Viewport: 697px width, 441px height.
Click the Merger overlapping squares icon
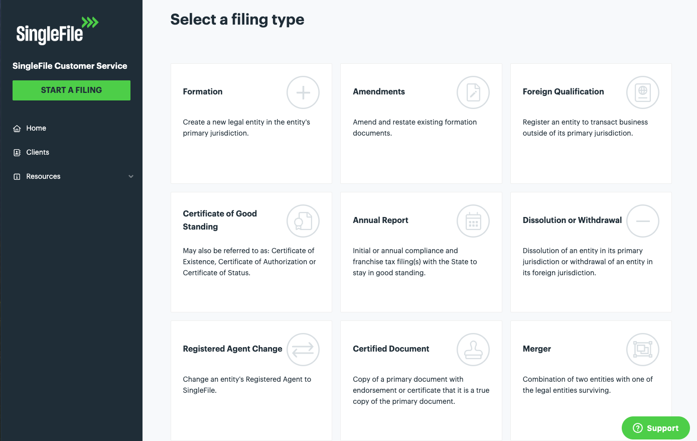(x=643, y=350)
